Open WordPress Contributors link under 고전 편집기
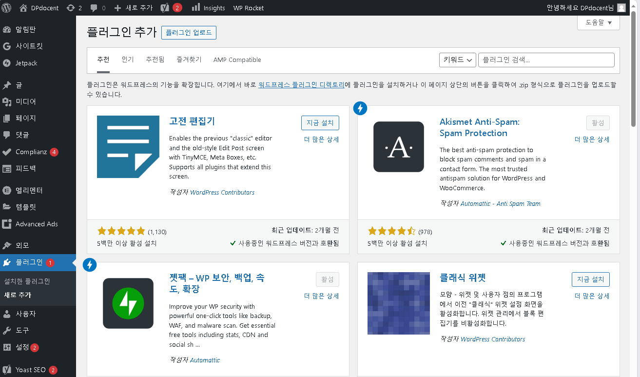This screenshot has width=640, height=377. click(x=222, y=192)
